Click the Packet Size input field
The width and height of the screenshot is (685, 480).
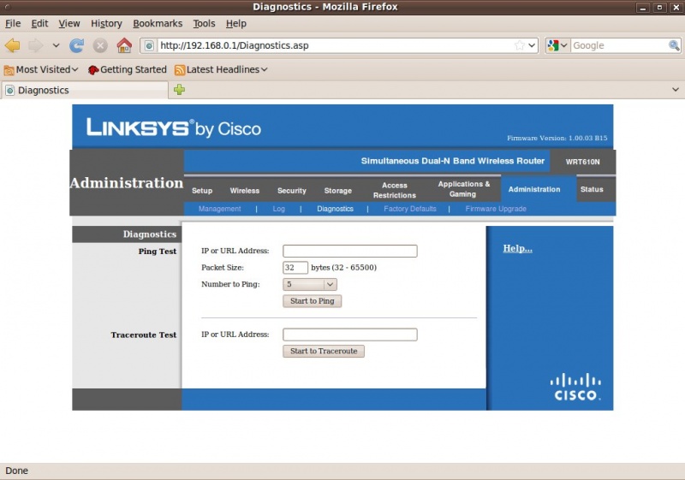tap(295, 268)
